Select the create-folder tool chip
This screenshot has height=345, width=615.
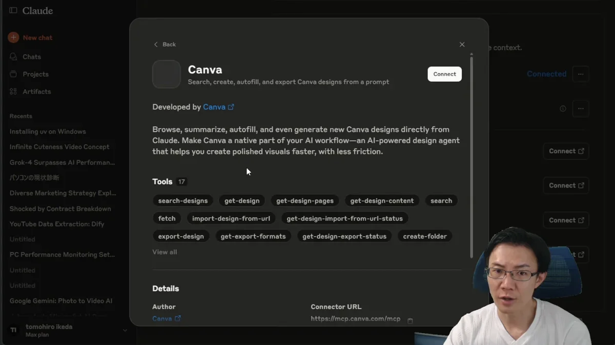[425, 236]
